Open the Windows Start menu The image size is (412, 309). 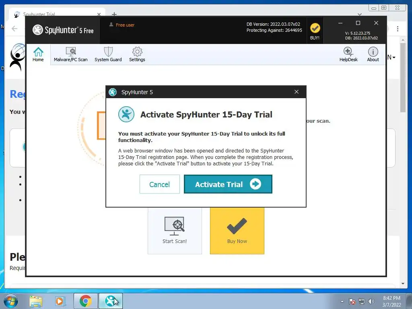10,301
